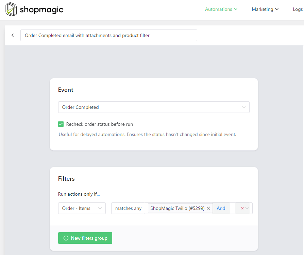The image size is (304, 255).
Task: Click the And link to add condition
Action: [x=221, y=208]
